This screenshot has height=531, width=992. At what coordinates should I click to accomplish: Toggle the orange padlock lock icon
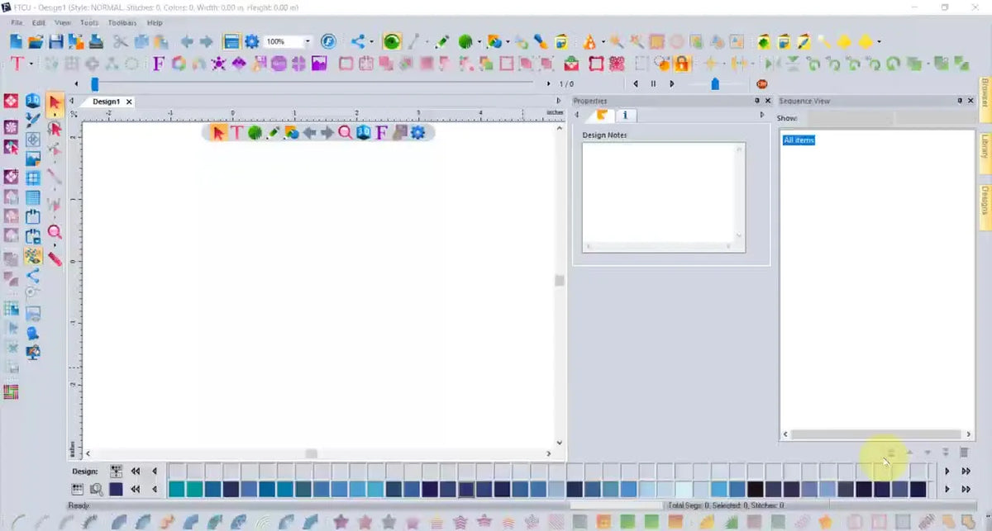681,64
